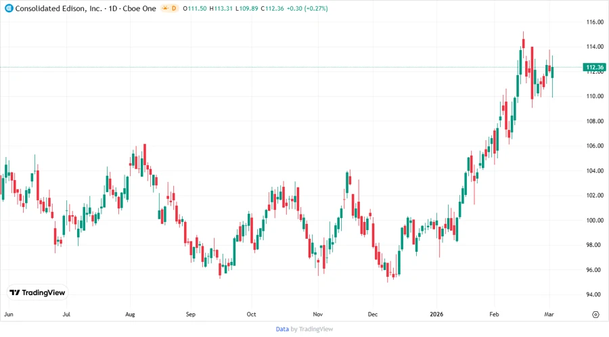Click the Mar date axis label
Screen dimensions: 609x337
549,314
